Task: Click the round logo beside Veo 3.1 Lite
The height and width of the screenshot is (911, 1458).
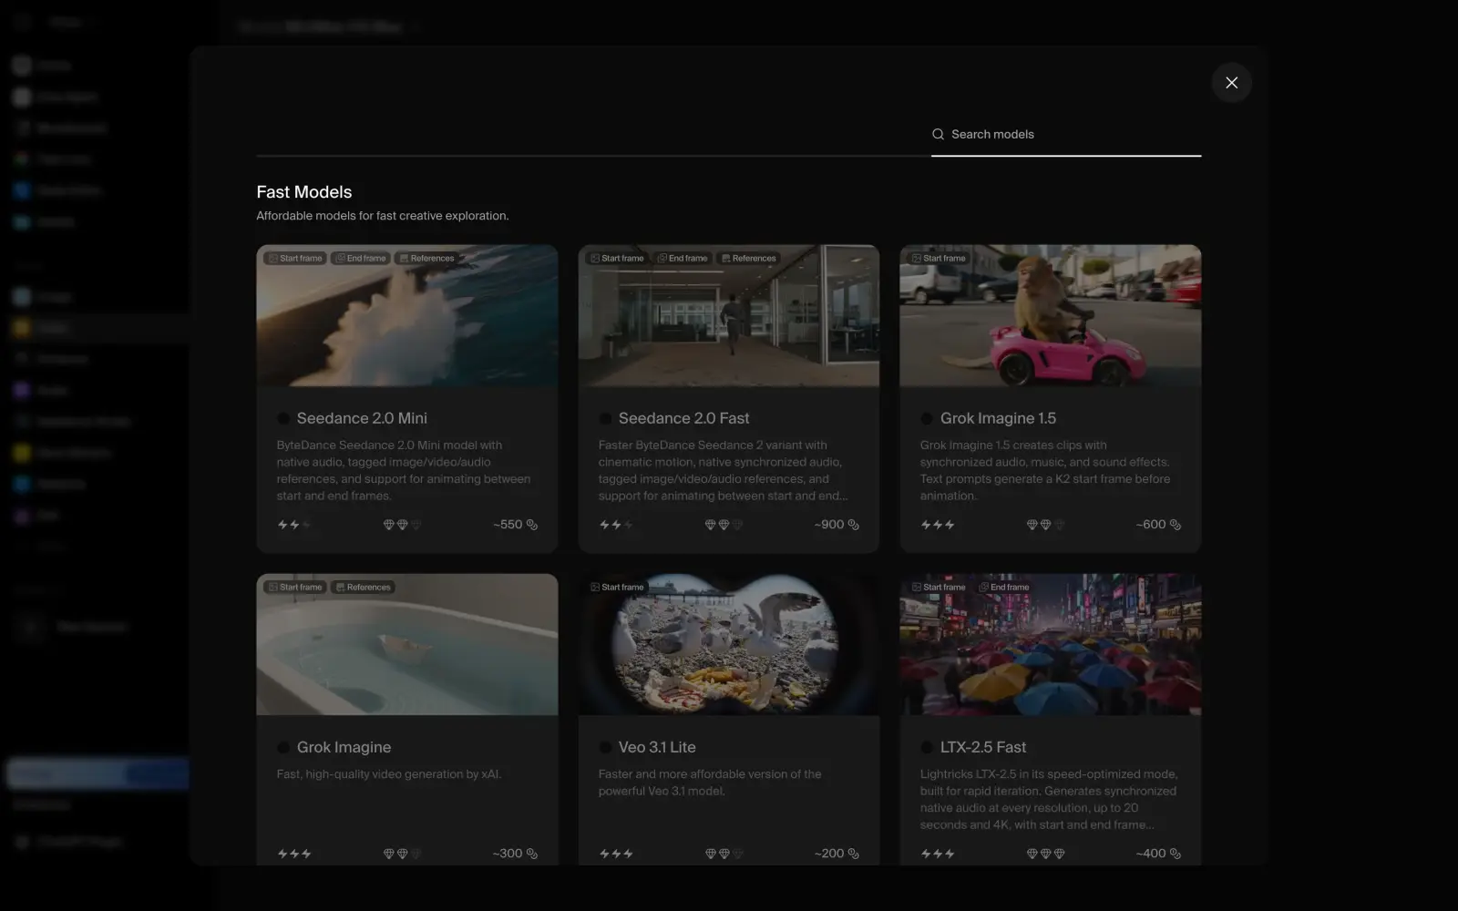Action: [605, 747]
